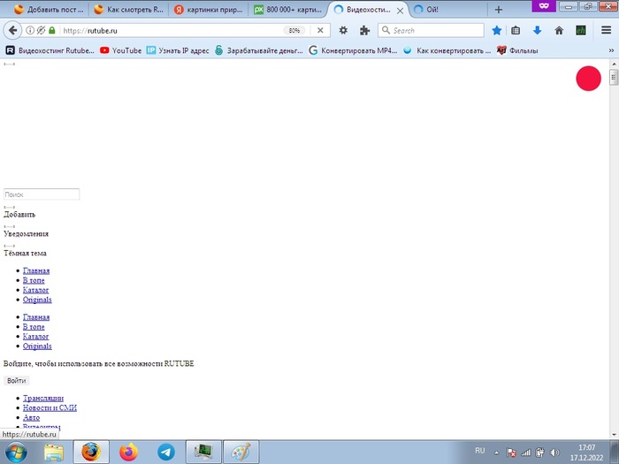Image resolution: width=619 pixels, height=464 pixels.
Task: Open 'Originals' link in upper list
Action: point(37,300)
